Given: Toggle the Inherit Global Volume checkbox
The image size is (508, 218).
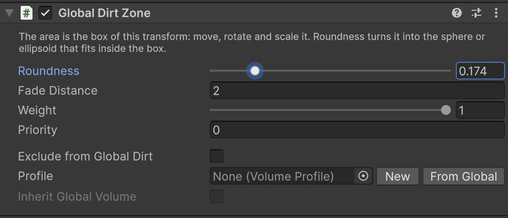Looking at the screenshot, I should (x=217, y=196).
